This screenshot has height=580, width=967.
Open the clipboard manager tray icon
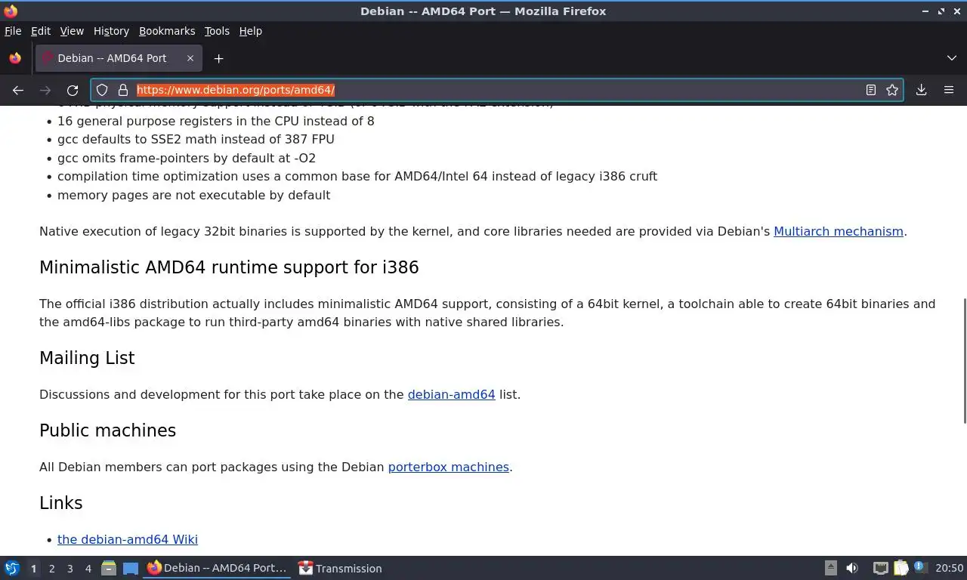[901, 568]
